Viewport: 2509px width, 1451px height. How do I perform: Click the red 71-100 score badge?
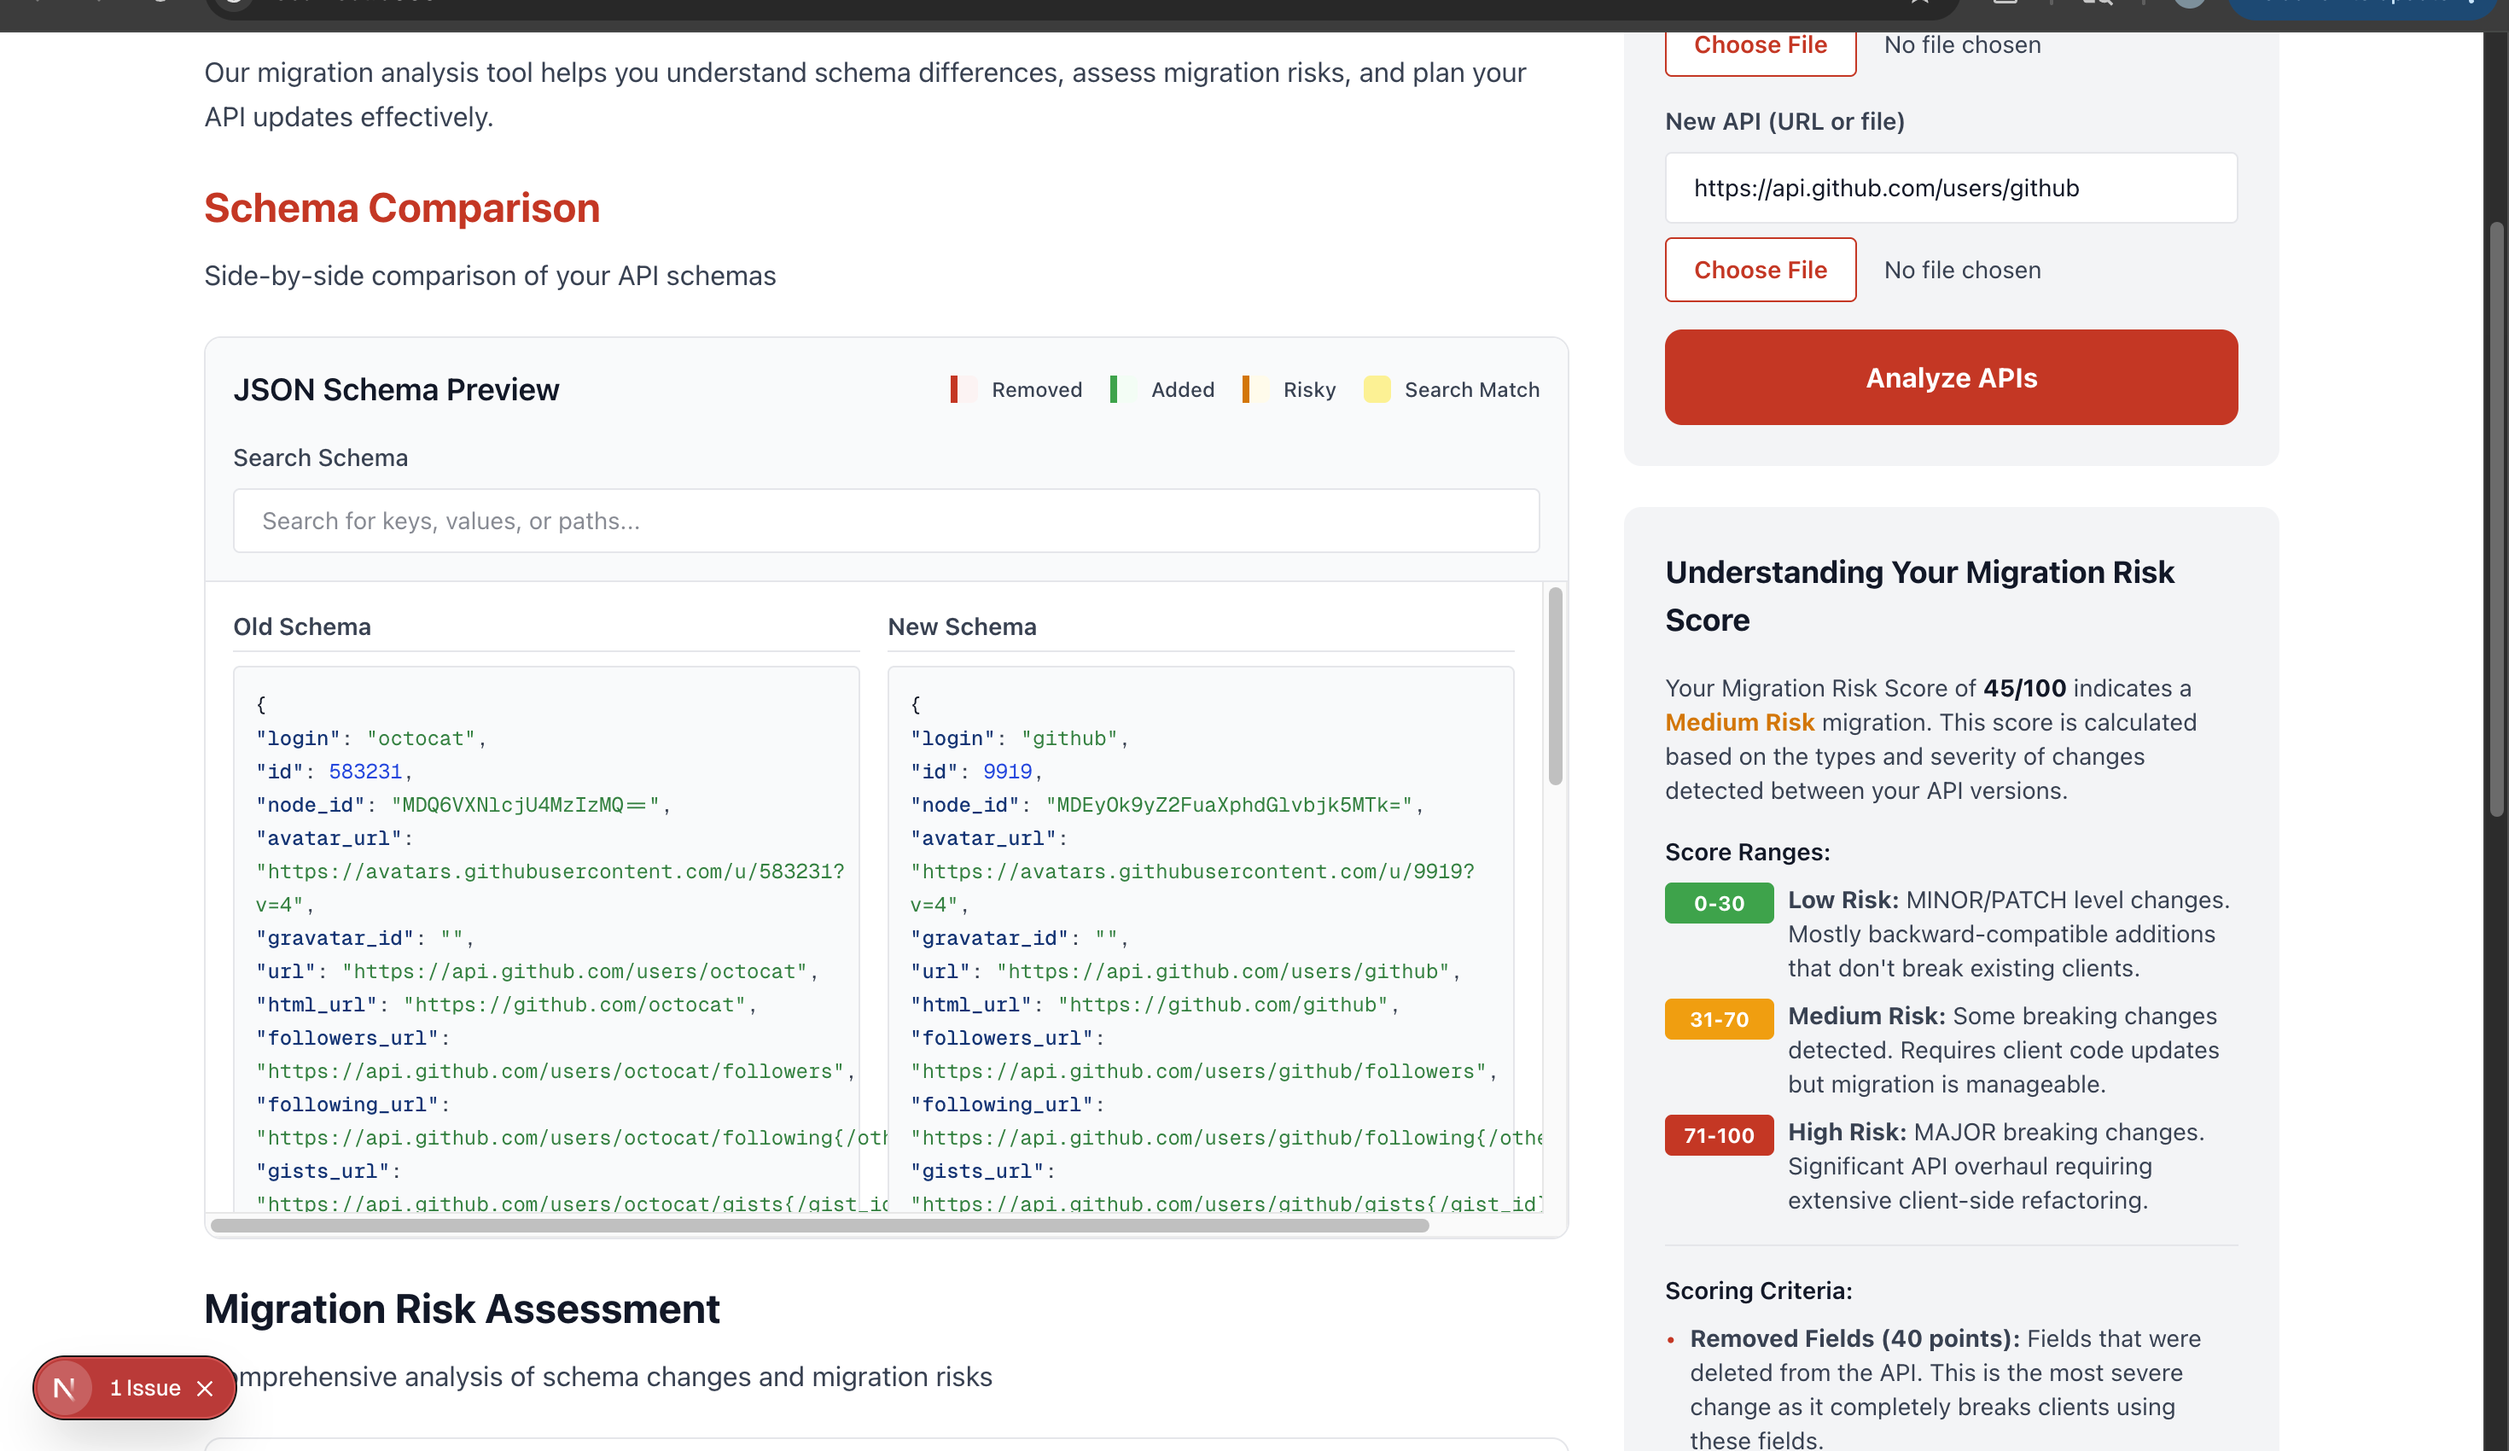(1719, 1135)
